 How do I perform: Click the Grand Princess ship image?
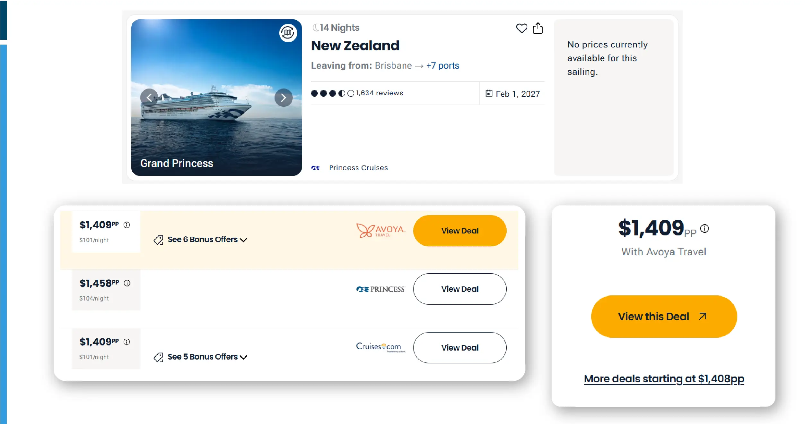(216, 128)
